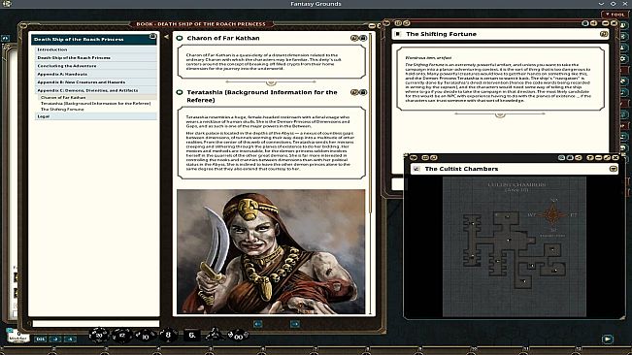This screenshot has width=632, height=355.
Task: Click first teal icon in Cultist Chambers toolbar
Action: coord(561,157)
